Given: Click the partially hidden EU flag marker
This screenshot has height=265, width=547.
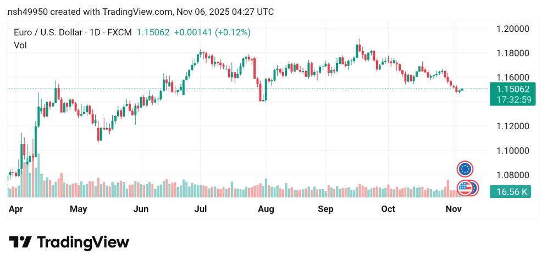Looking at the screenshot, I should click(474, 188).
